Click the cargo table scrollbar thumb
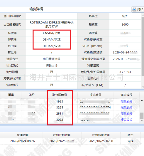Image resolution: width=144 pixels, height=156 pixels. click(x=142, y=116)
